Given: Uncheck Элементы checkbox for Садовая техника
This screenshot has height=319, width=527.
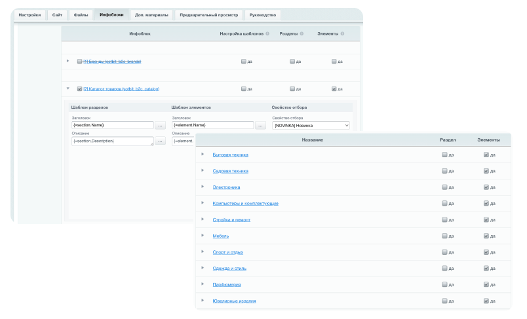Looking at the screenshot, I should pyautogui.click(x=486, y=171).
